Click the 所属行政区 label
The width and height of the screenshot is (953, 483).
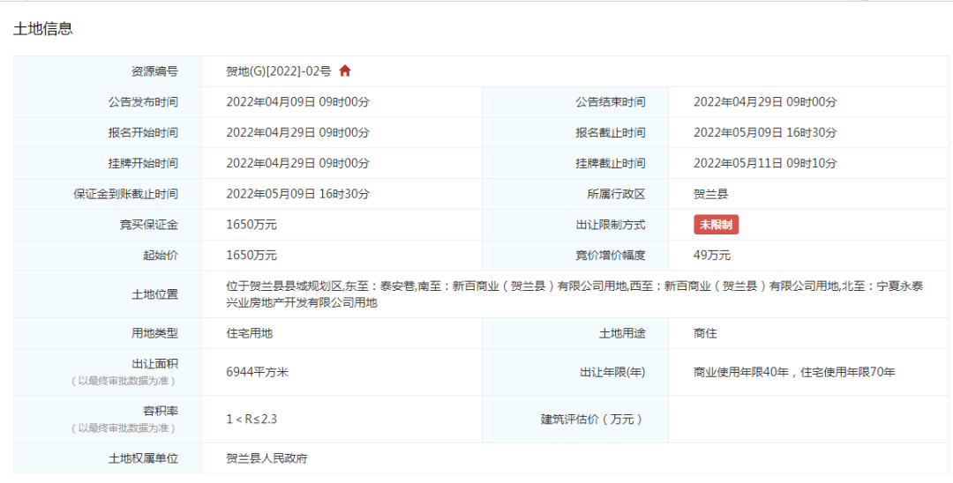pyautogui.click(x=616, y=194)
